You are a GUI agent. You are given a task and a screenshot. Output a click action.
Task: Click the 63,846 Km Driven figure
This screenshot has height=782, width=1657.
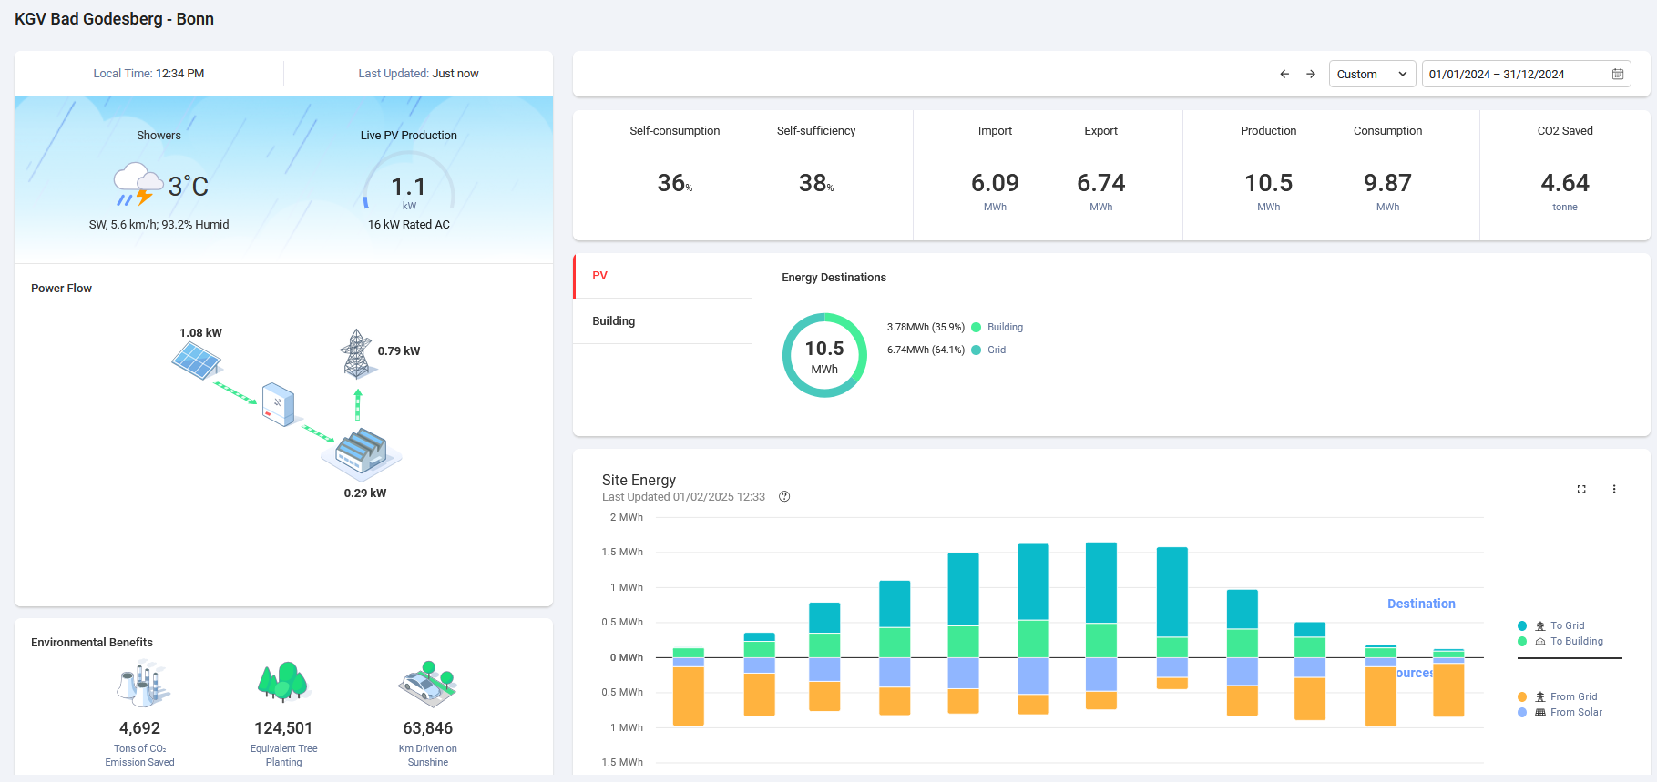(x=428, y=728)
